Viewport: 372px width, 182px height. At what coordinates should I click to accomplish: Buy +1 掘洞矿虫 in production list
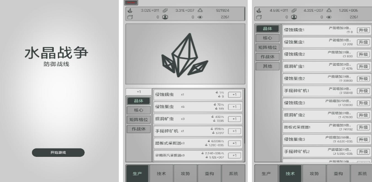click(234, 119)
